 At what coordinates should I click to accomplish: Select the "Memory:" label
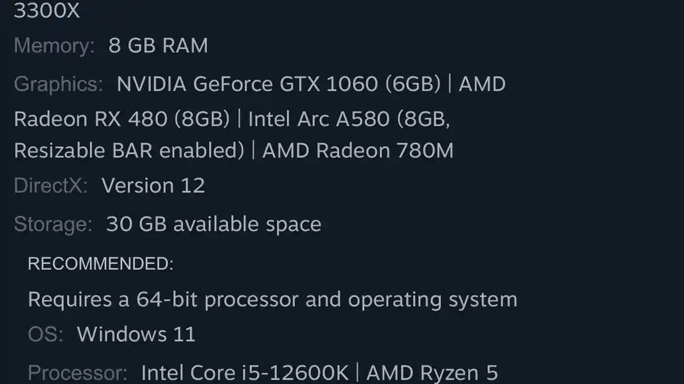54,46
